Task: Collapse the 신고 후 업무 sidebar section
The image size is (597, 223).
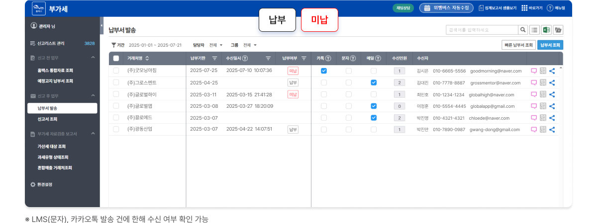Action: point(93,96)
